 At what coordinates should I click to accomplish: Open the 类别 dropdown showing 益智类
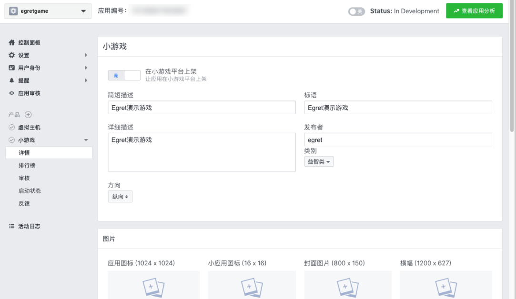[319, 161]
